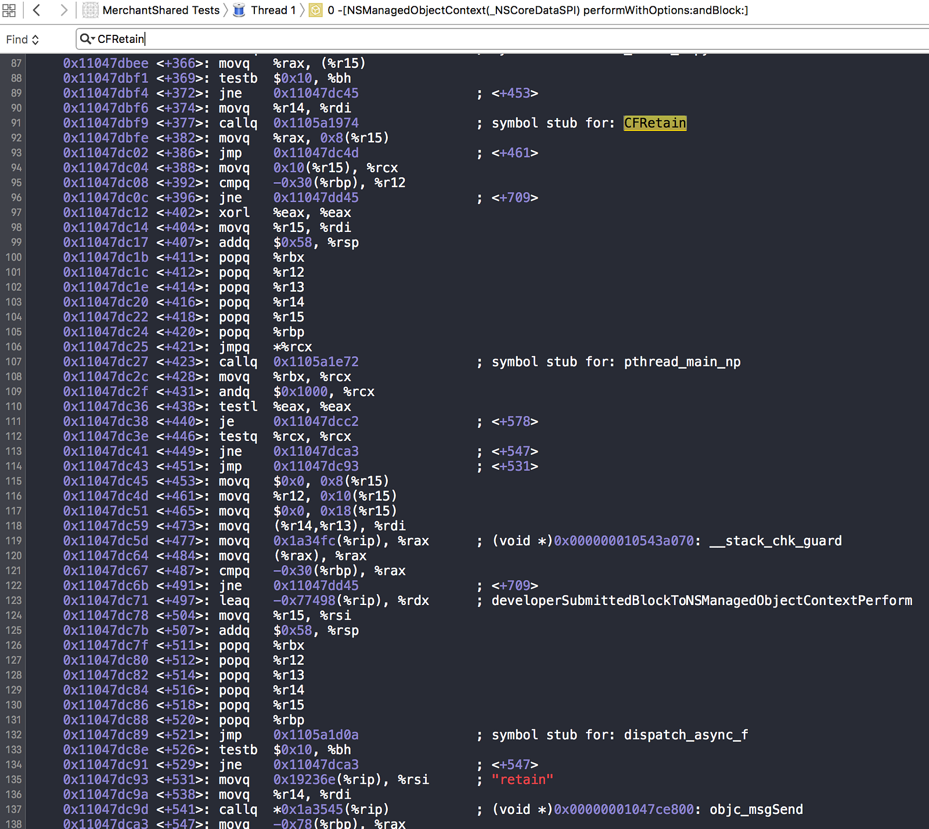Click operand 0x19236e(%rip), %rsi

351,780
